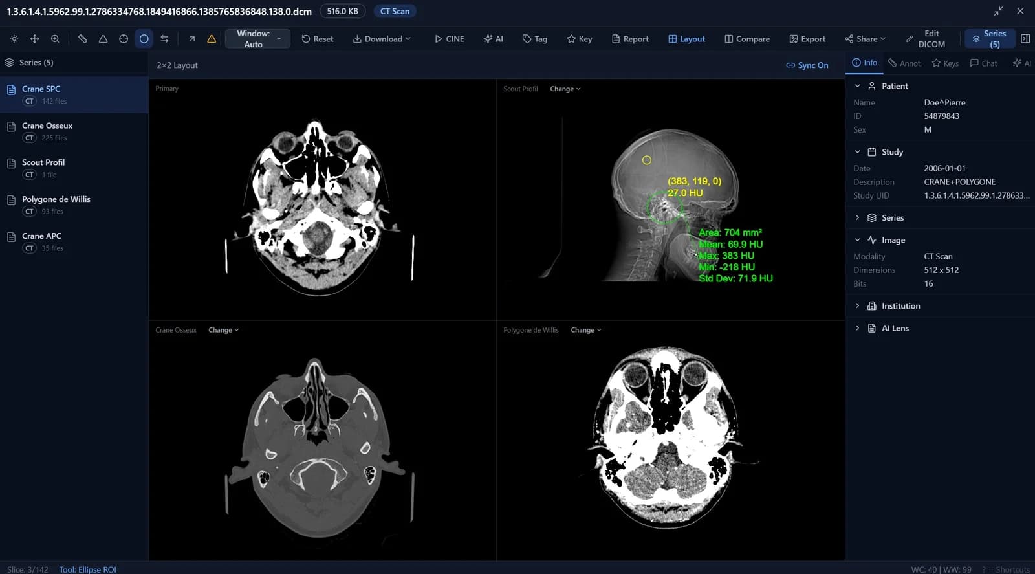Select the brightness window-level tool
The height and width of the screenshot is (574, 1035).
(14, 39)
